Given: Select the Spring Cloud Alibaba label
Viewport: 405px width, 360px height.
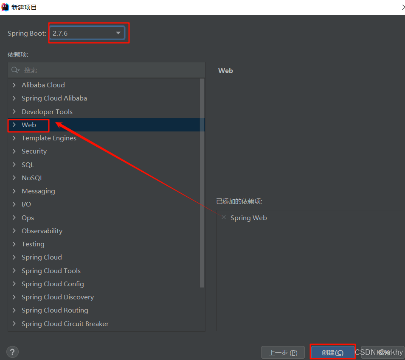Looking at the screenshot, I should [54, 98].
